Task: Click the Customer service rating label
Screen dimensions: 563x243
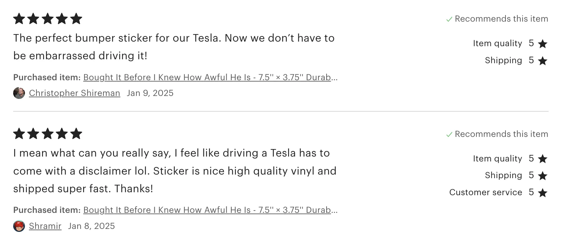Action: [485, 192]
